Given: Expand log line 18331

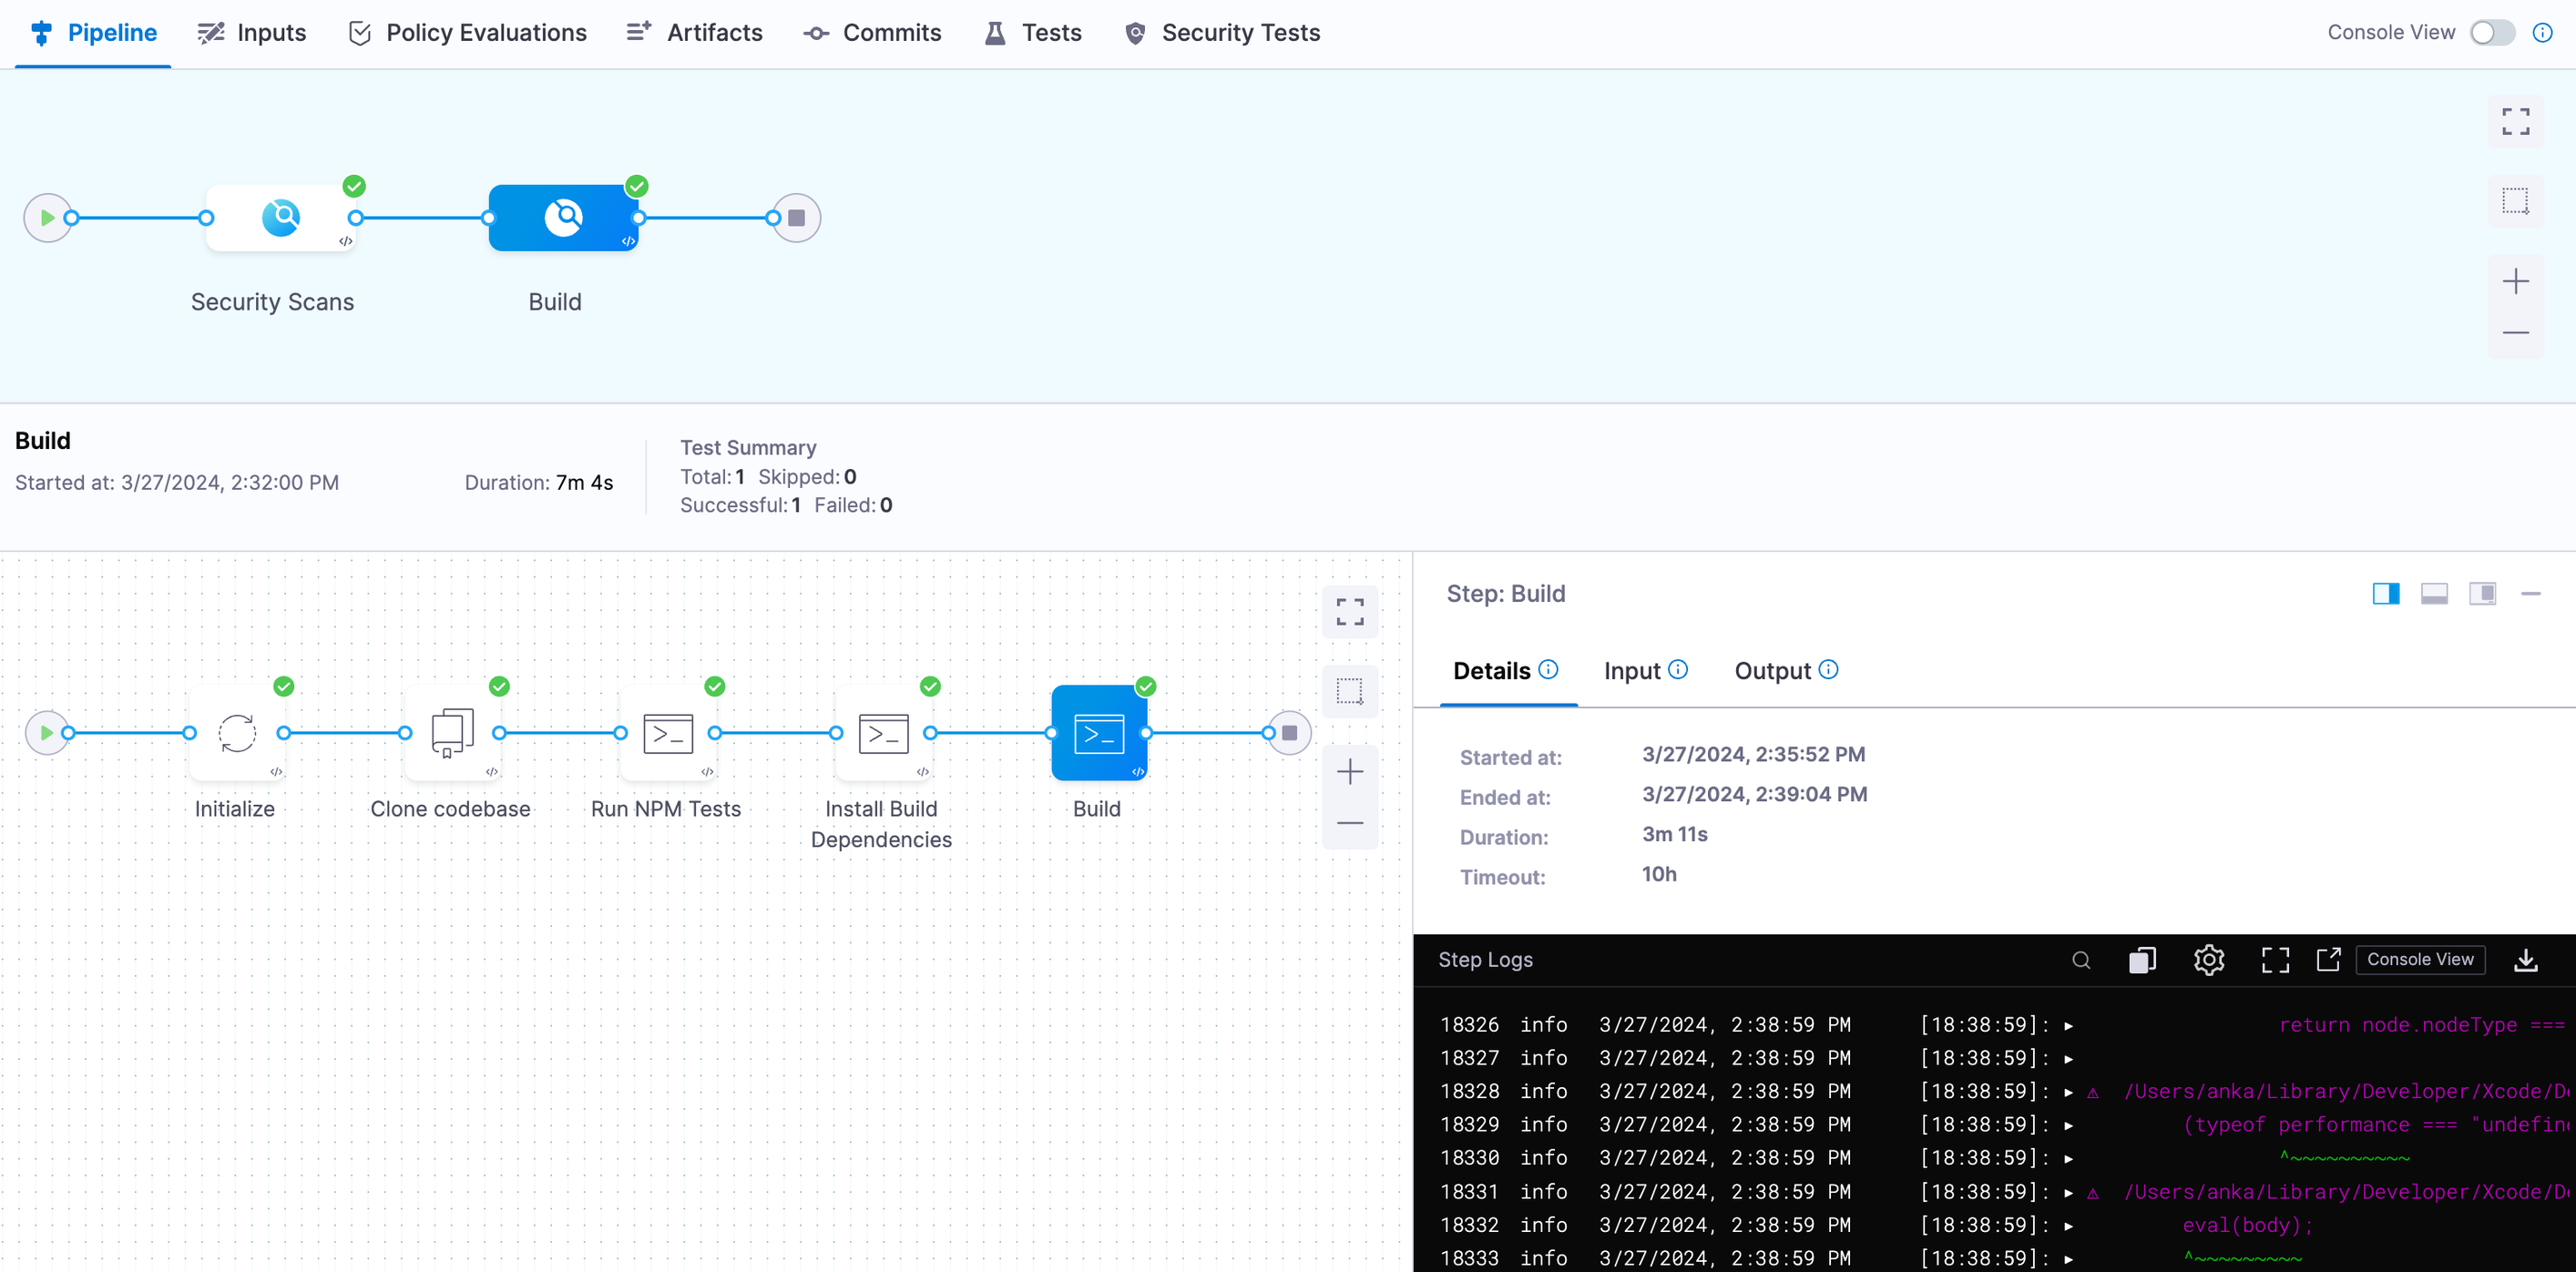Looking at the screenshot, I should [2069, 1192].
